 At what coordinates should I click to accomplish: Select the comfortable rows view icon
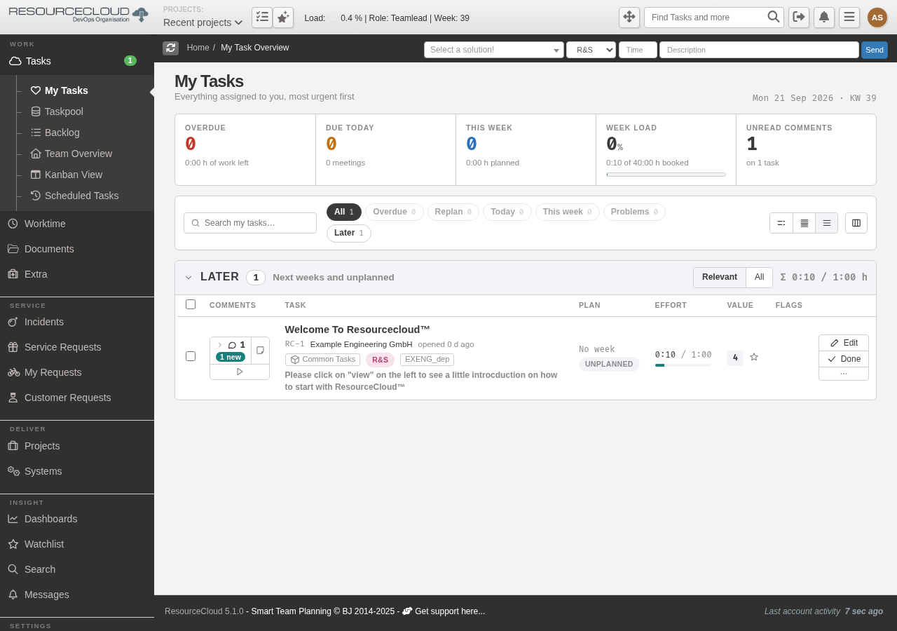[x=827, y=223]
